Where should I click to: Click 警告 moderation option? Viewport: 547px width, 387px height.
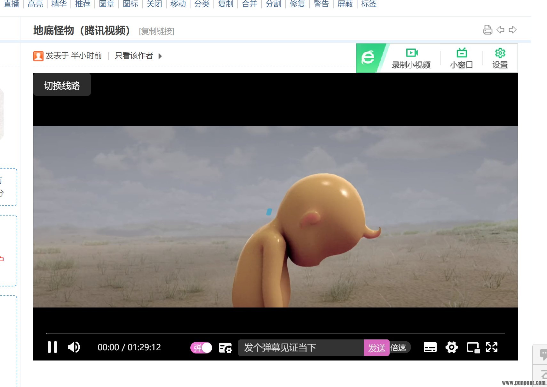point(321,4)
